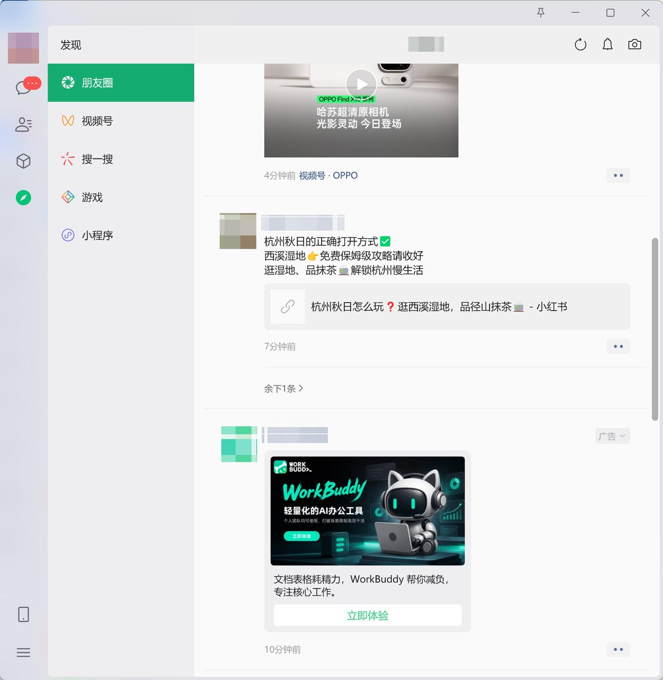Click the feed vertical scrollbar thumb
Viewport: 663px width, 680px height.
point(655,329)
